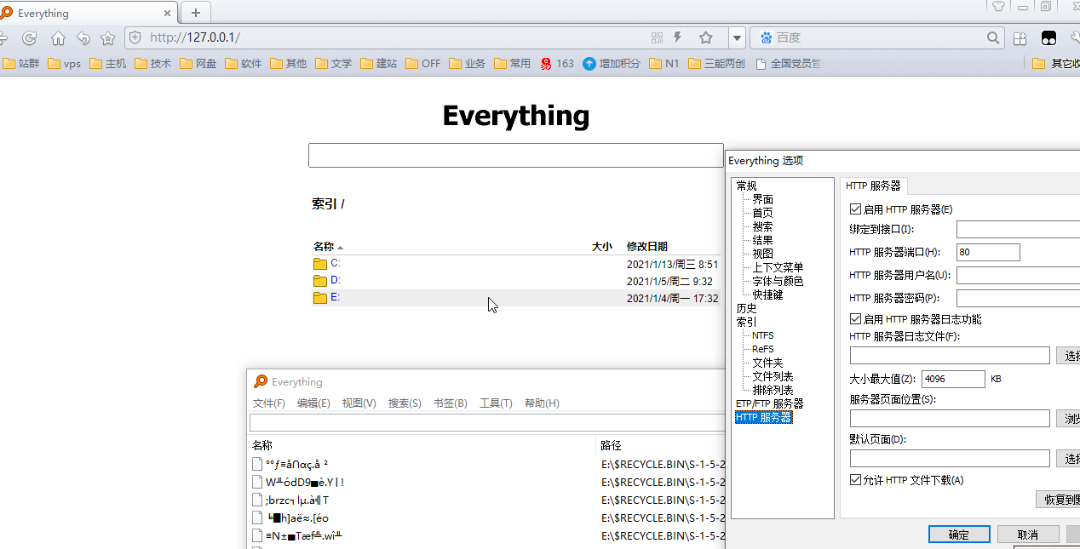Select 索引 in the options tree
This screenshot has height=549, width=1080.
point(746,322)
